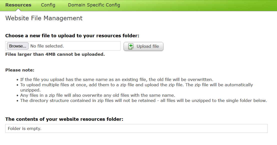The width and height of the screenshot is (277, 145).
Task: Click the directory structure not retained note
Action: tap(143, 100)
